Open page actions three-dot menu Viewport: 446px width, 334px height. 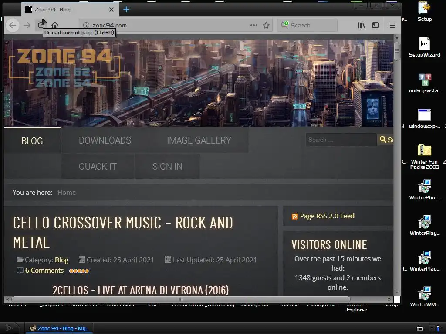click(254, 25)
